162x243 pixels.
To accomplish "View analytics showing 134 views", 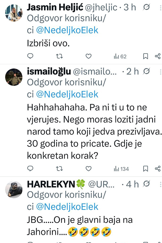I will point(121,169).
